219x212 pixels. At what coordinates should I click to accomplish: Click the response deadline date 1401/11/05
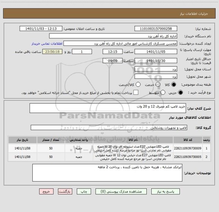[156, 51]
